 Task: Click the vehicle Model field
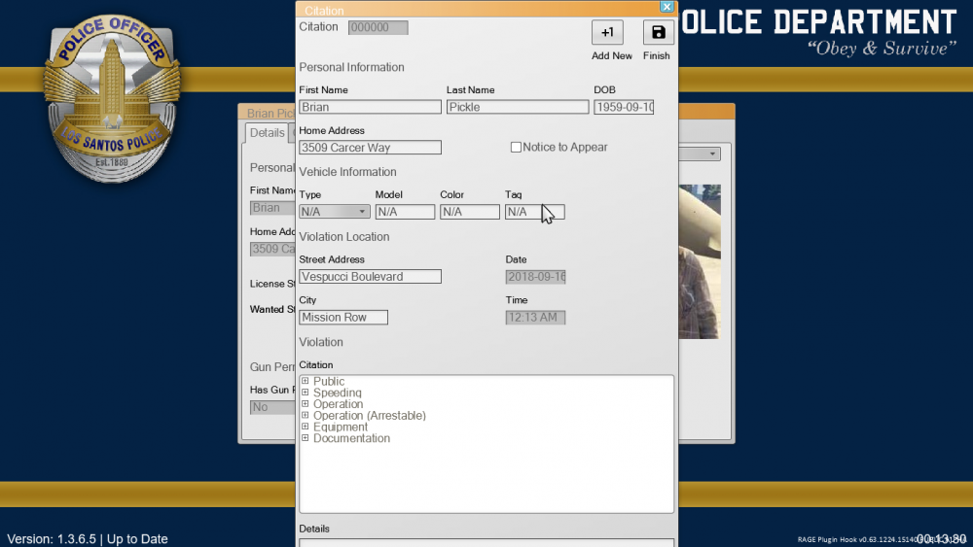point(405,212)
